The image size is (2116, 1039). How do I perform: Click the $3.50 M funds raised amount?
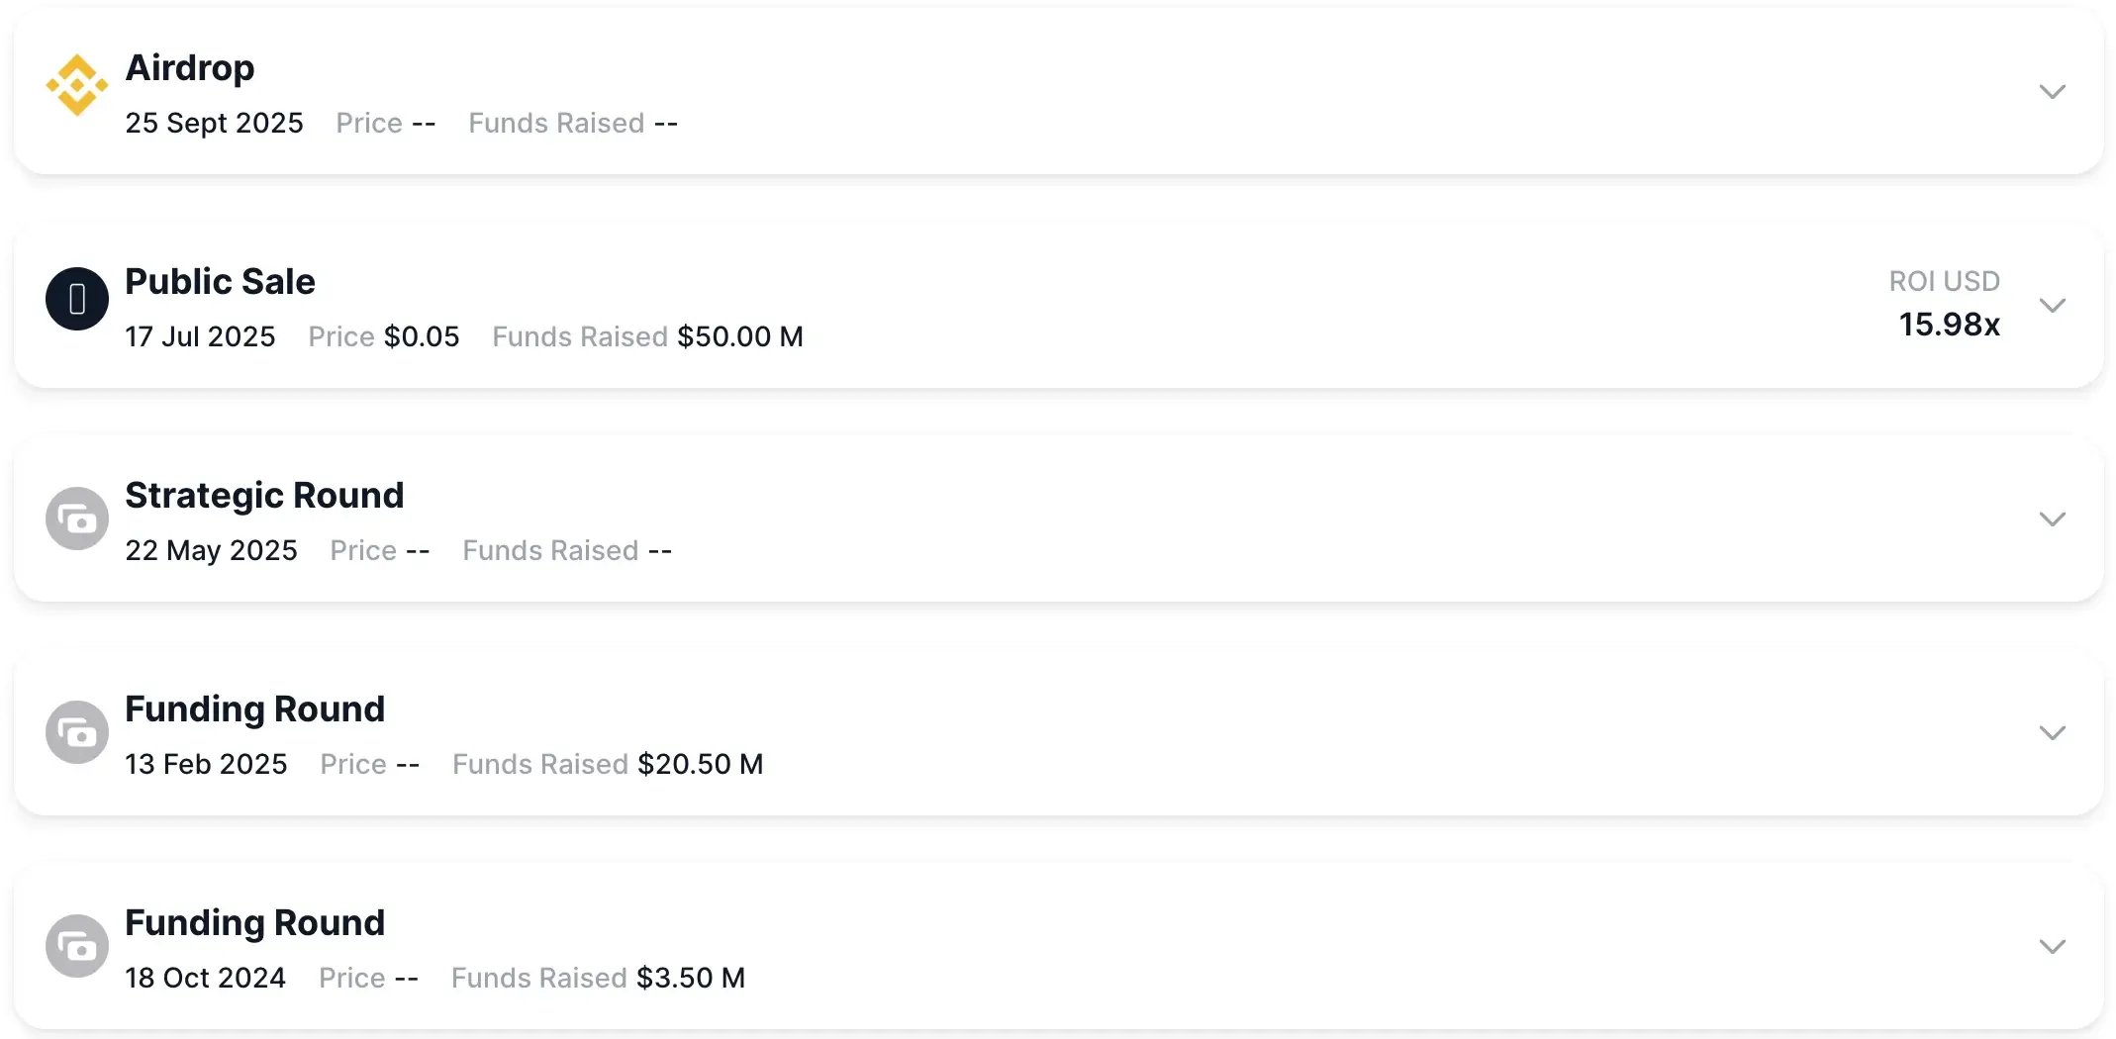(x=690, y=979)
